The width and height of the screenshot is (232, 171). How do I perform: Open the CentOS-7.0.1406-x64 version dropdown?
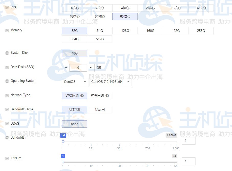(x=110, y=82)
